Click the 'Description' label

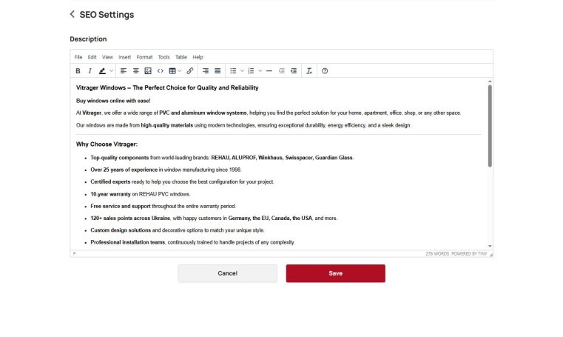point(88,39)
